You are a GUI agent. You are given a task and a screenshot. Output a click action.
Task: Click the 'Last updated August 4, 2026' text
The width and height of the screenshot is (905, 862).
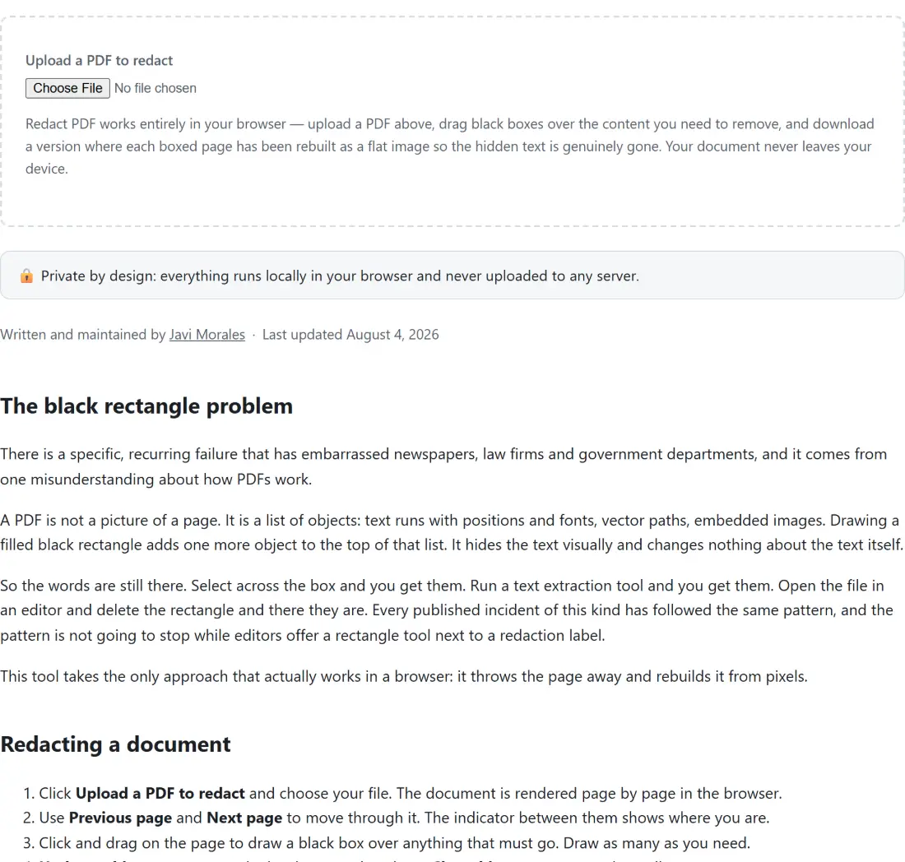pyautogui.click(x=350, y=335)
